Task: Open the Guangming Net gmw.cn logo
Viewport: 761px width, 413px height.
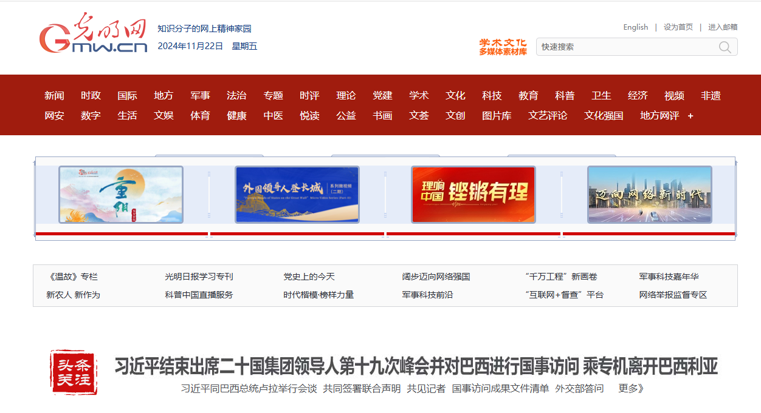Action: pyautogui.click(x=94, y=36)
